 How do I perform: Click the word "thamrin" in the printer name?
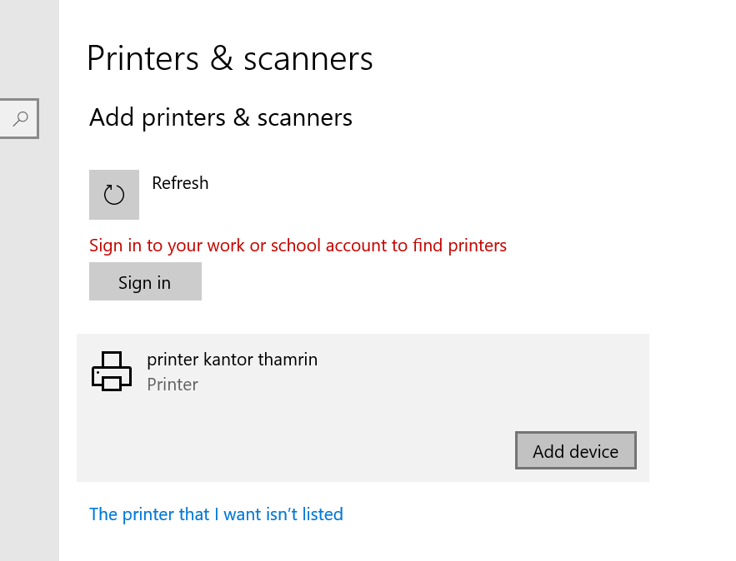click(288, 360)
